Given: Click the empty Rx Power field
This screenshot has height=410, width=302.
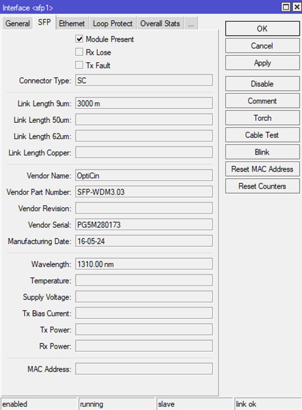Looking at the screenshot, I should click(x=144, y=346).
